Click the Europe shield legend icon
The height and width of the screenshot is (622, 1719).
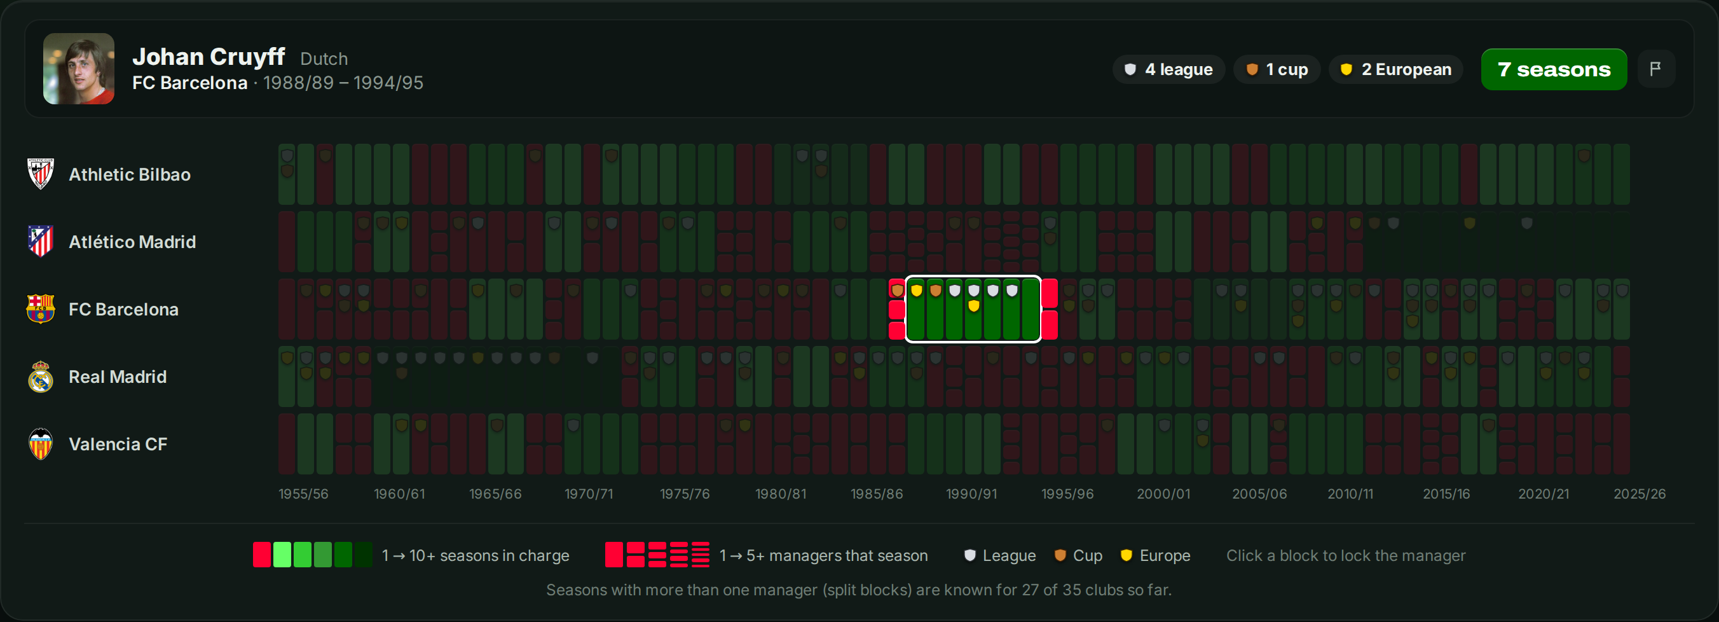[x=1127, y=555]
